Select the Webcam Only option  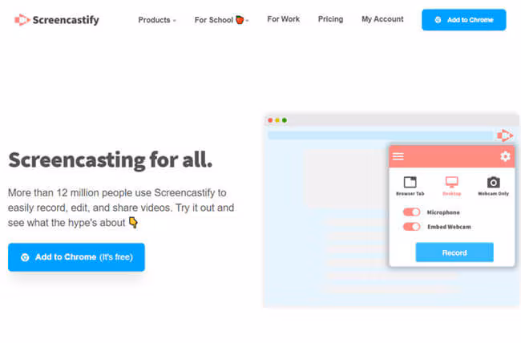tap(493, 186)
